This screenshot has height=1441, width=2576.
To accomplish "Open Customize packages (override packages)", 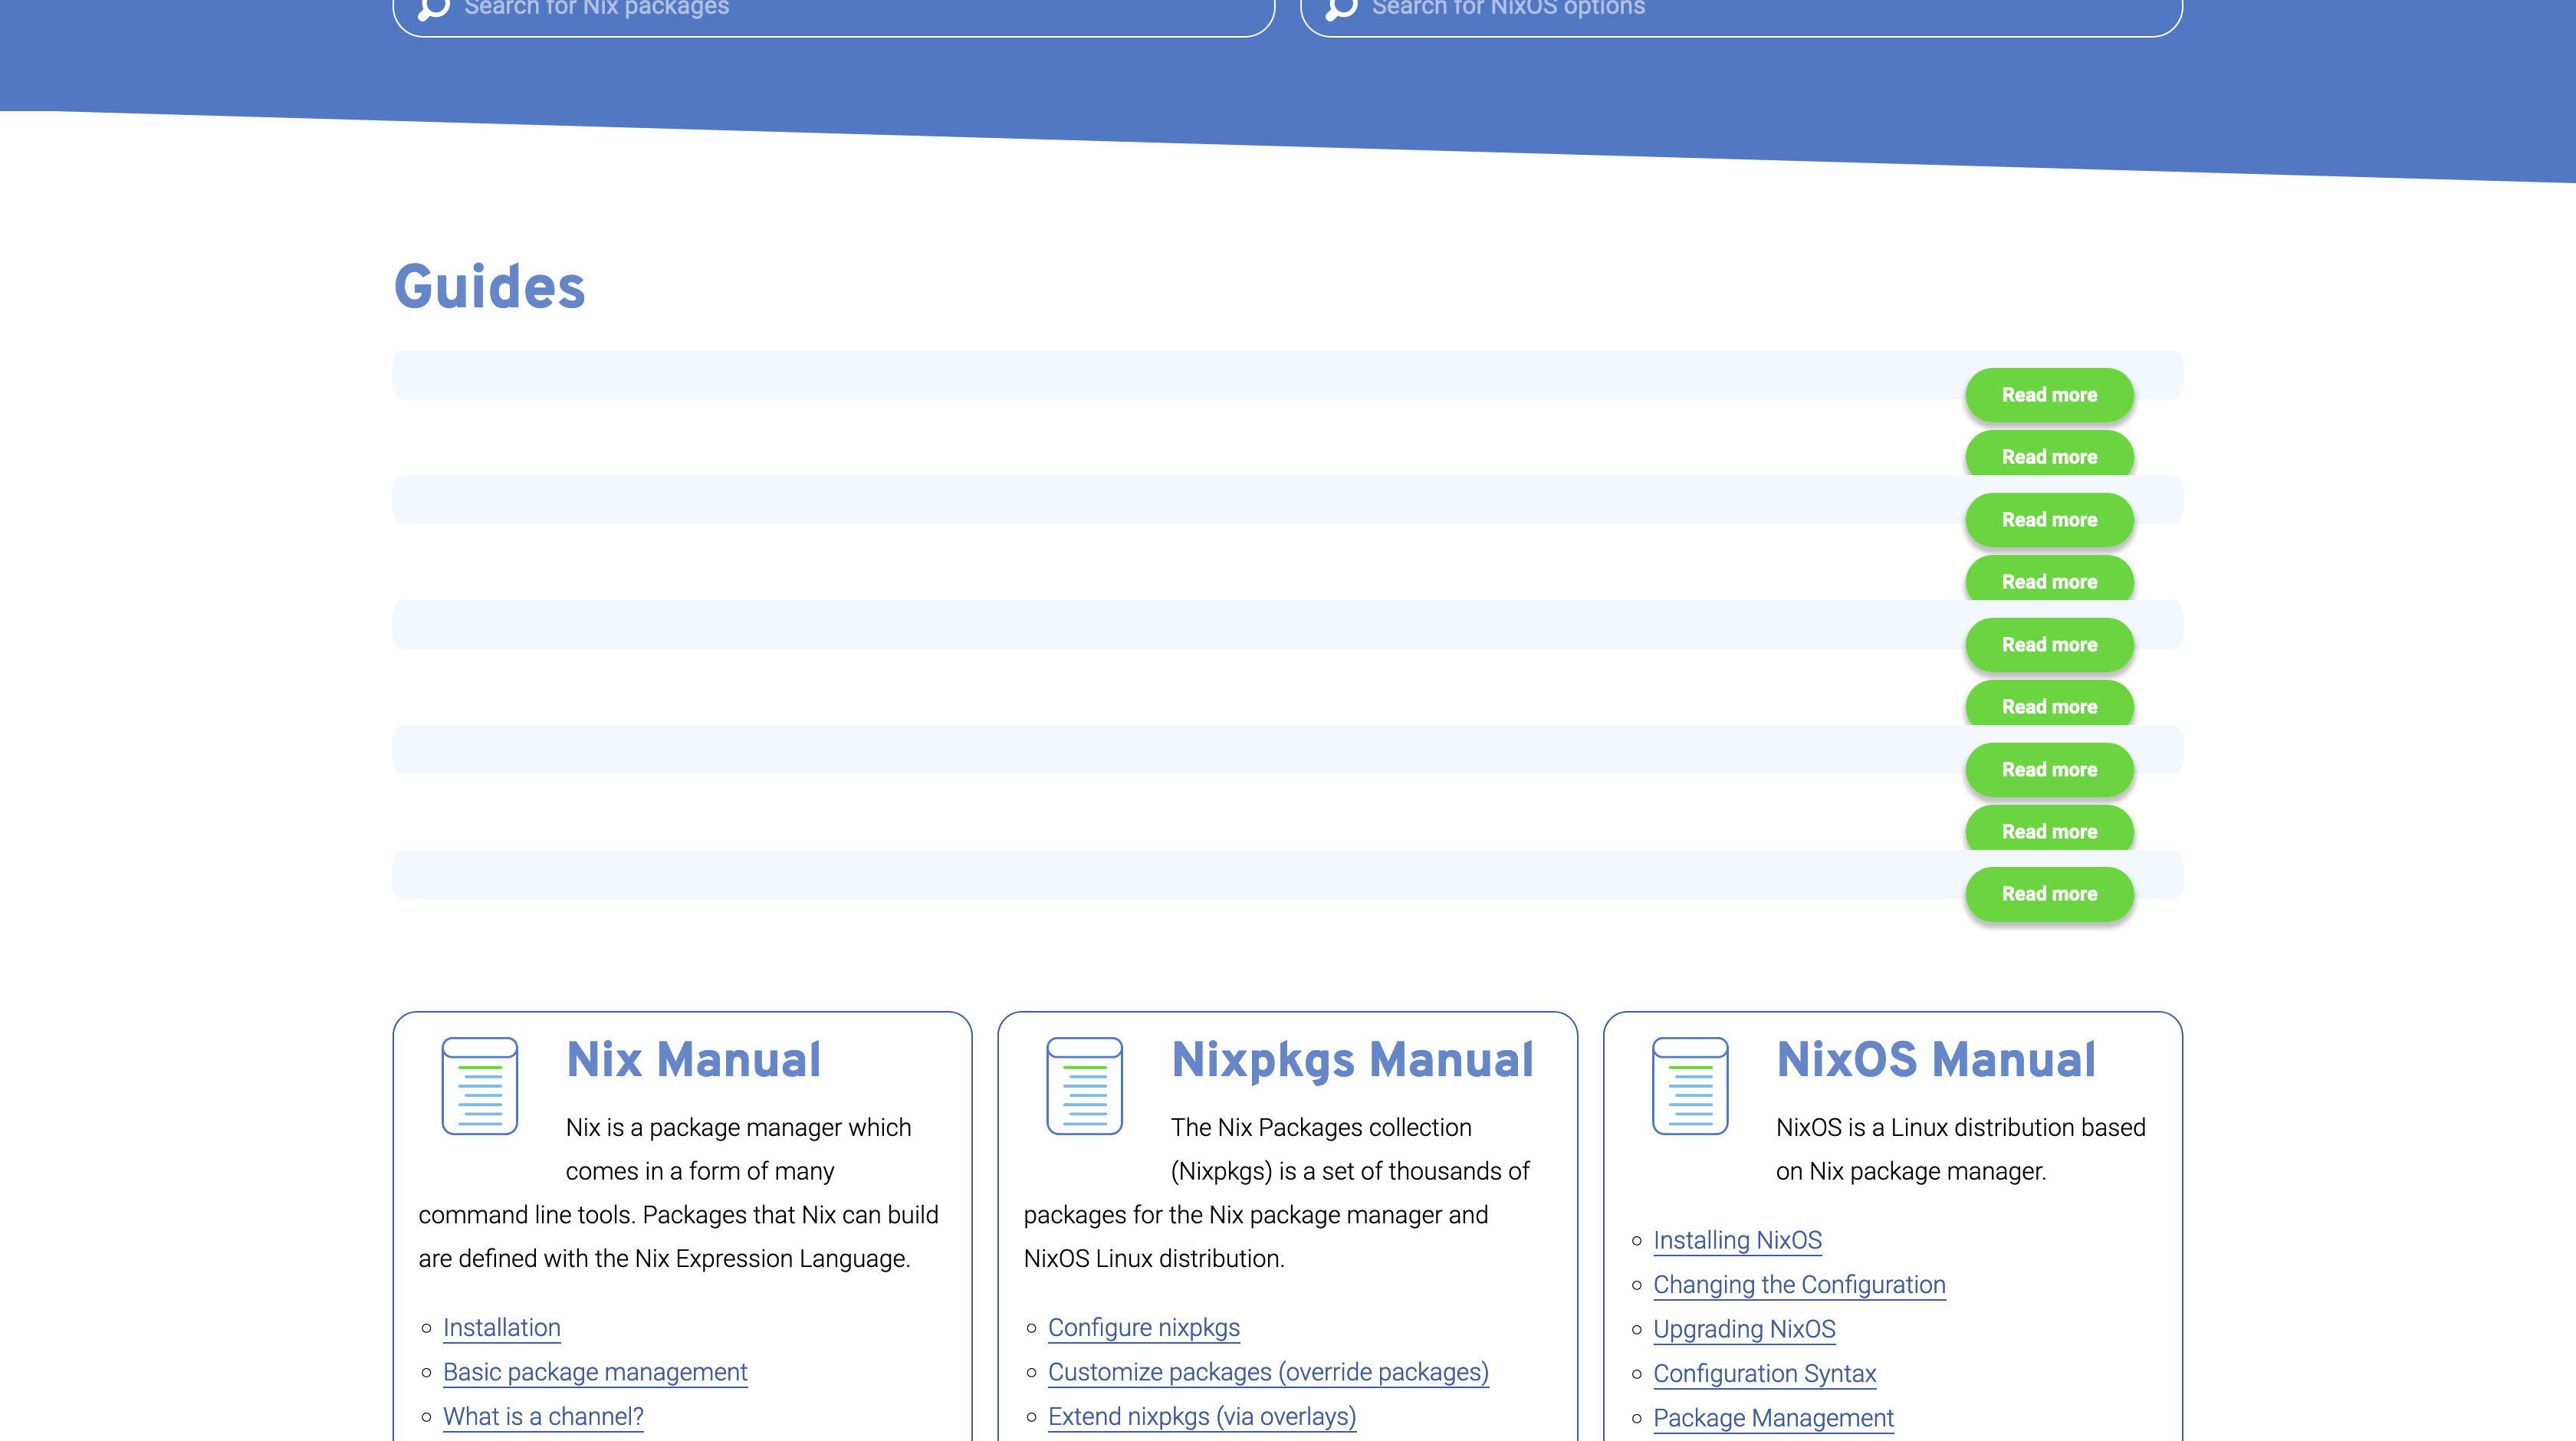I will point(1268,1371).
